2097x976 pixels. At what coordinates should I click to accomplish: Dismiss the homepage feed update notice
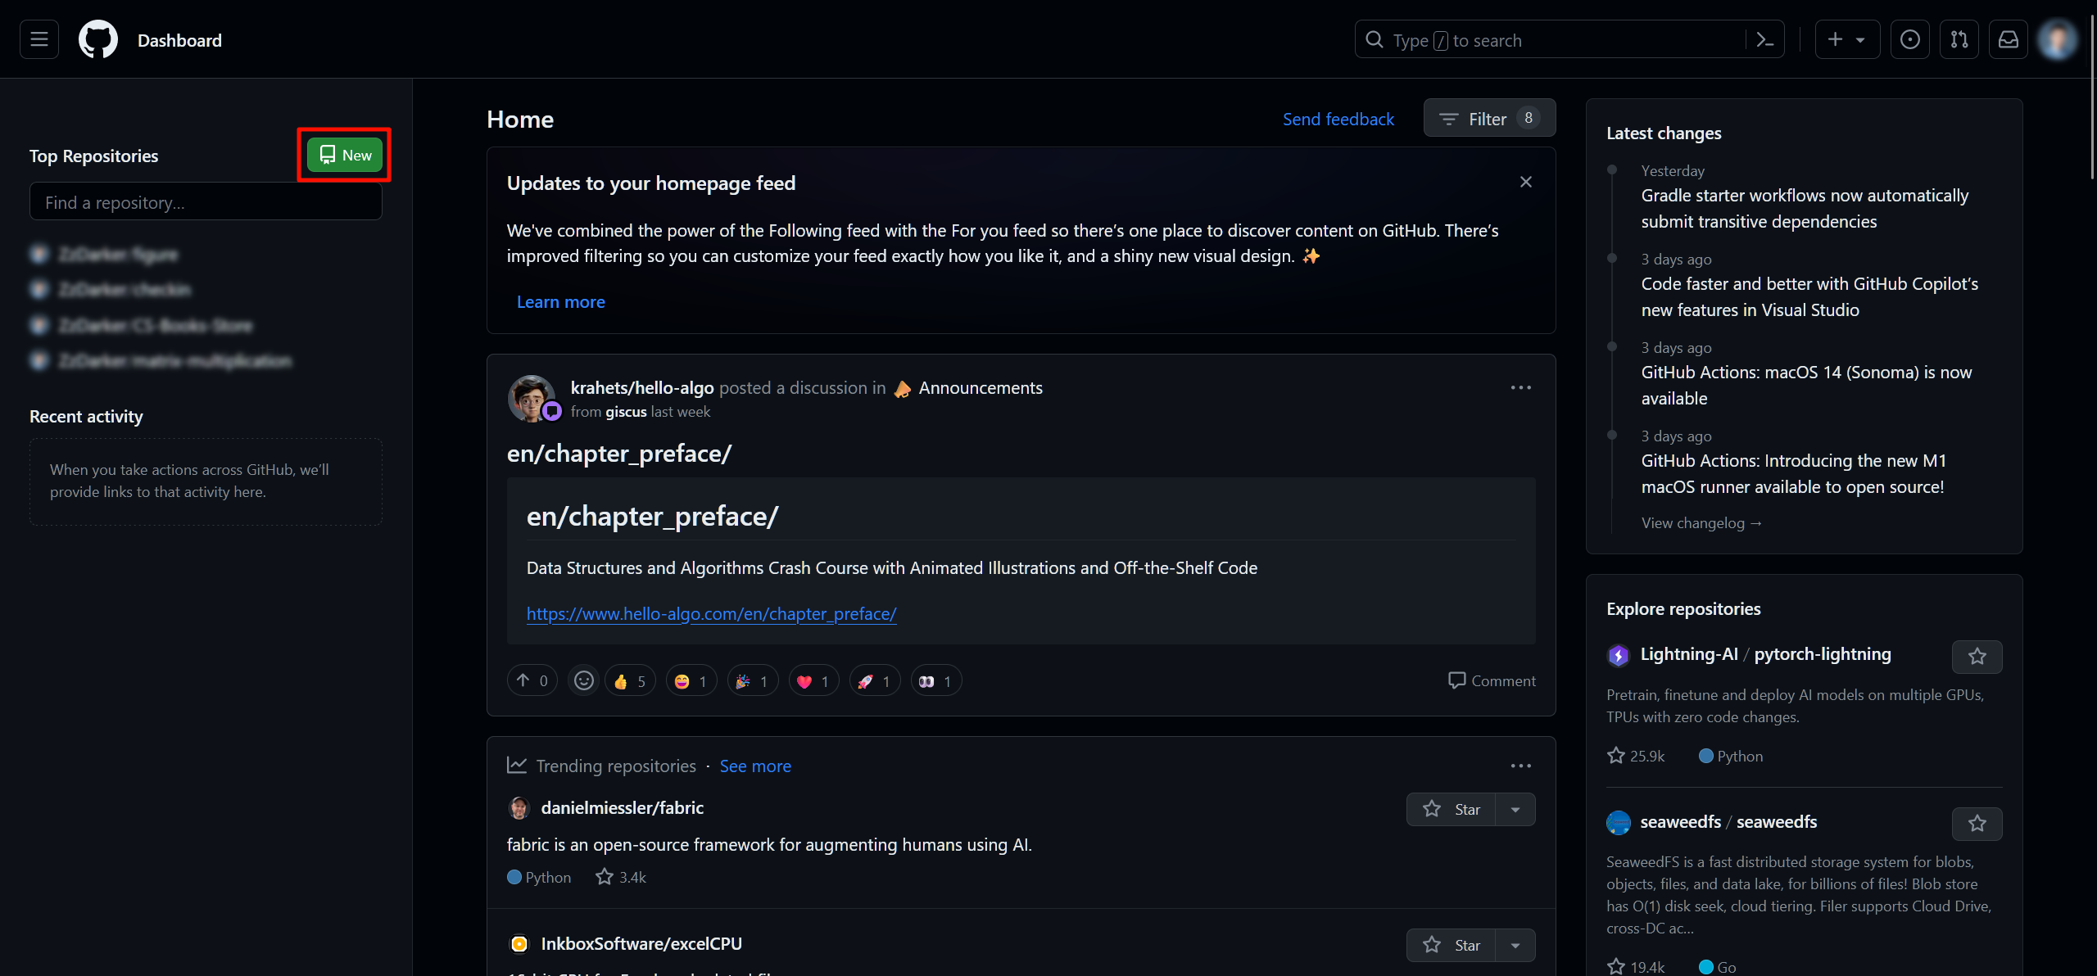coord(1526,182)
